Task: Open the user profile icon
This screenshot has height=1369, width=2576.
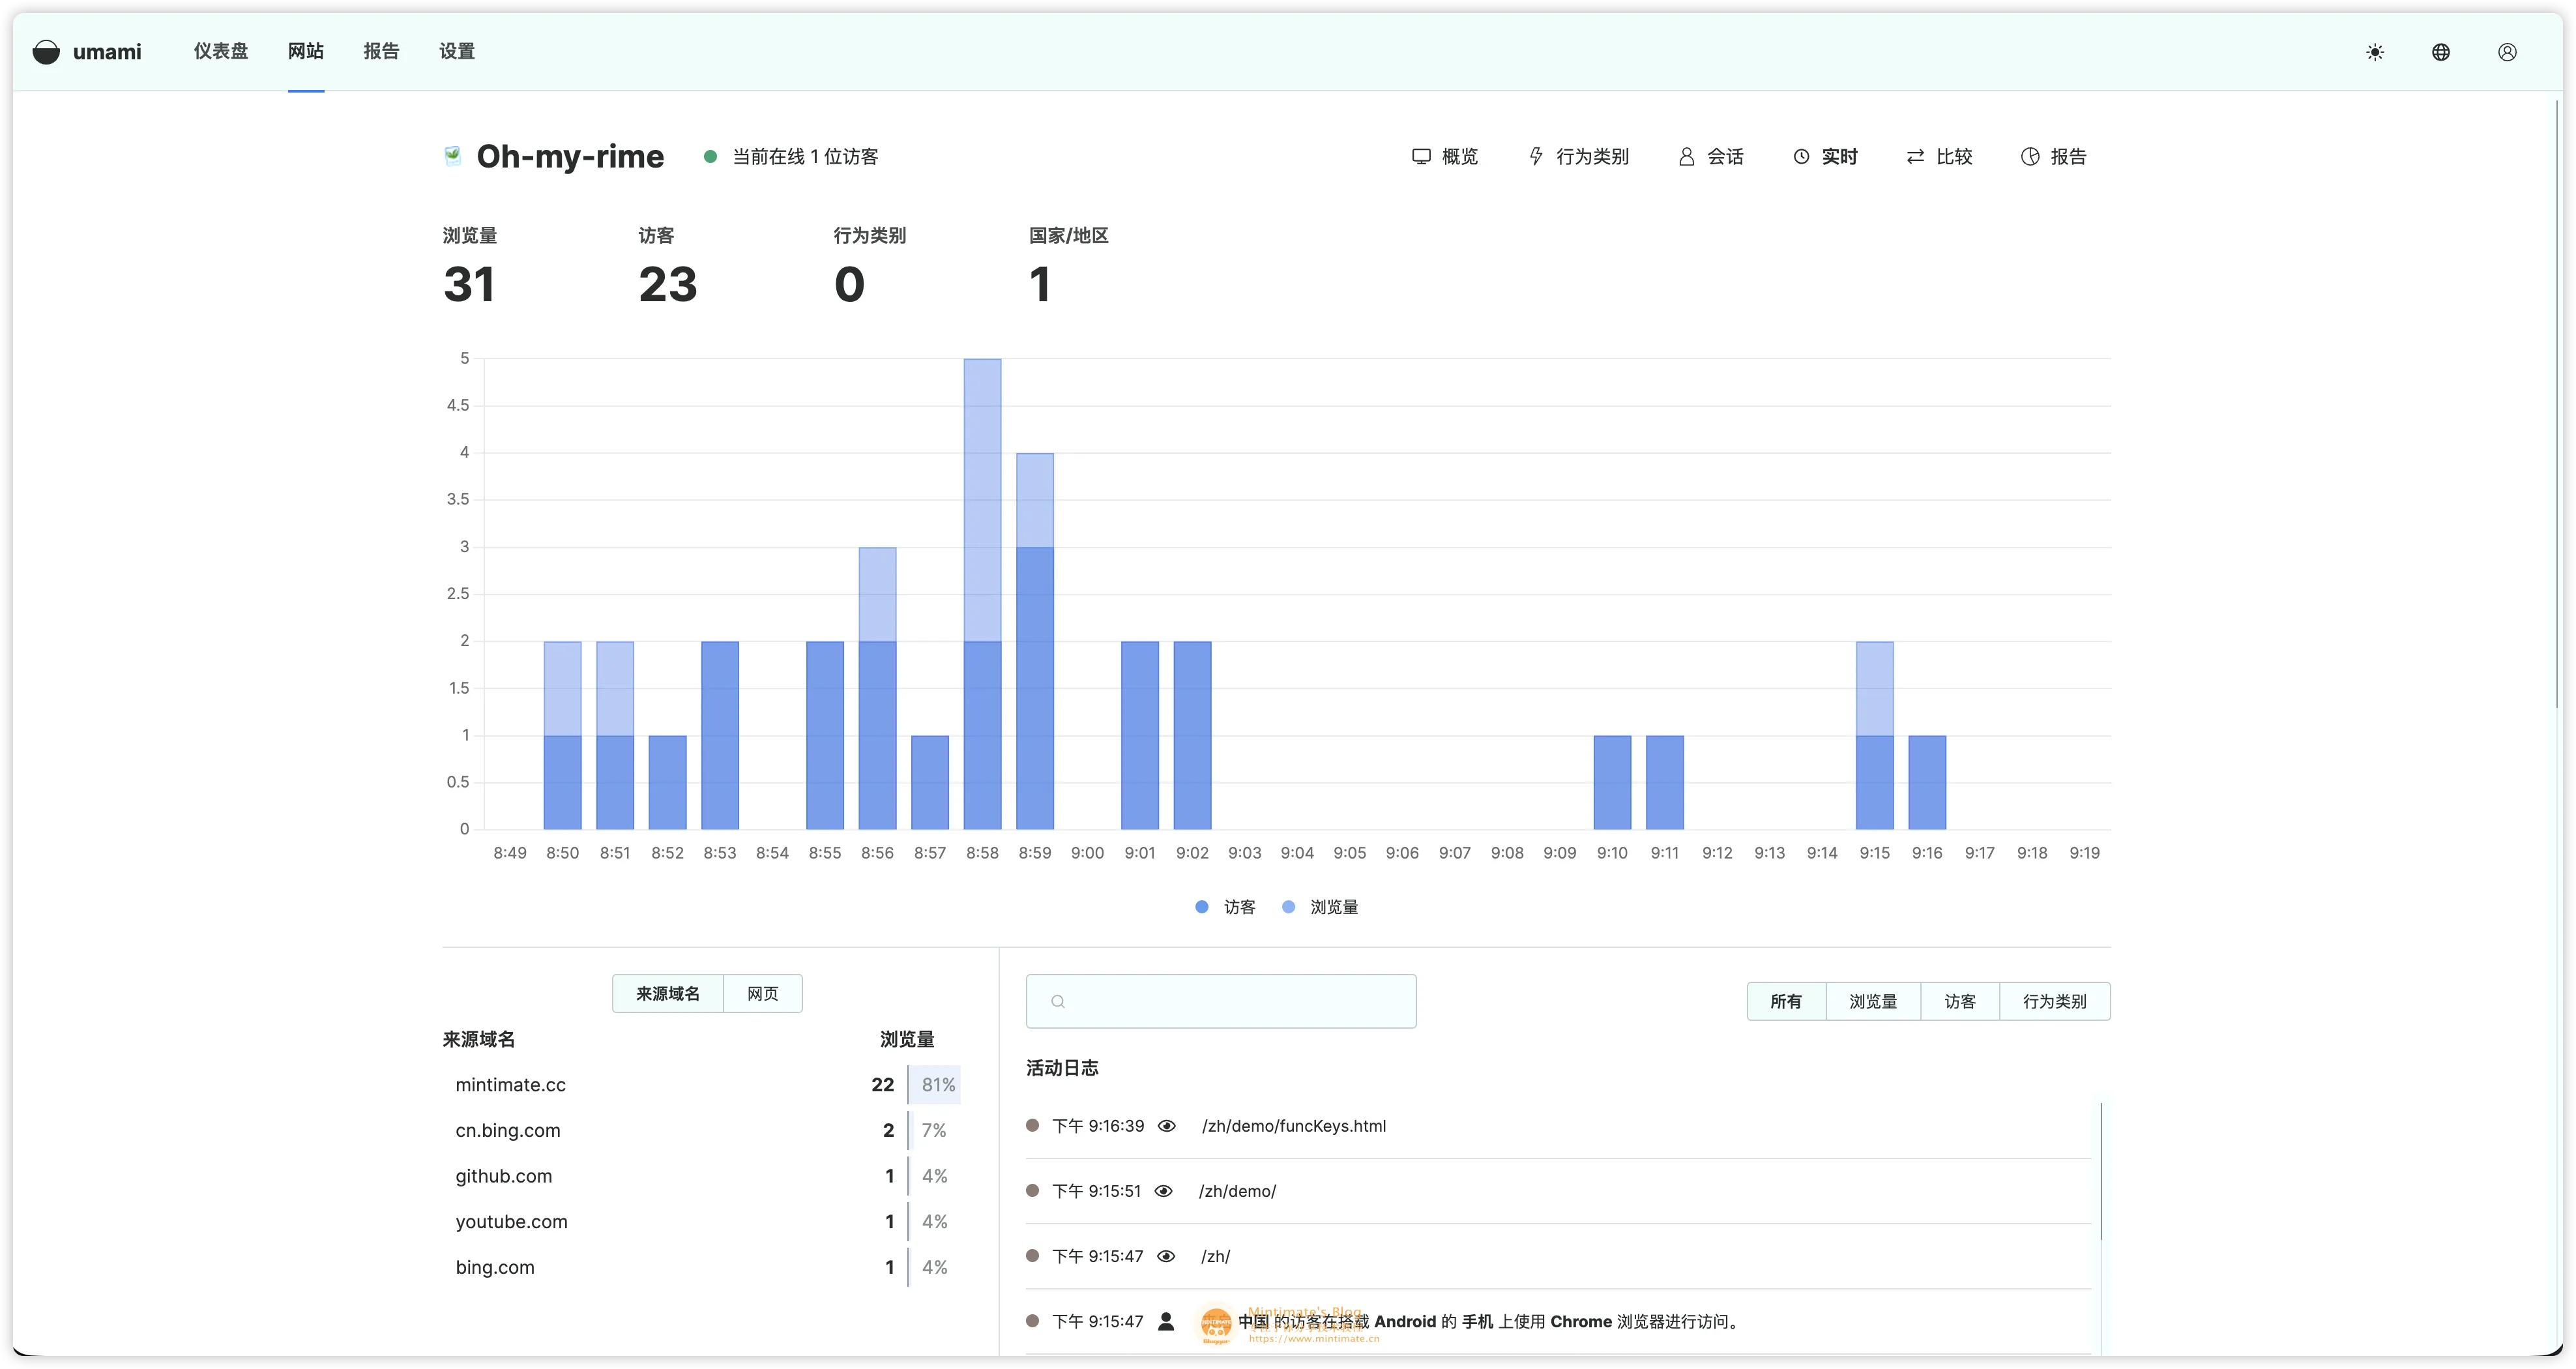Action: click(2507, 52)
